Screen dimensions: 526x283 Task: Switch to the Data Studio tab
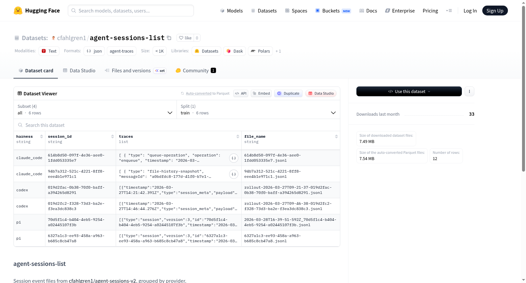(79, 70)
